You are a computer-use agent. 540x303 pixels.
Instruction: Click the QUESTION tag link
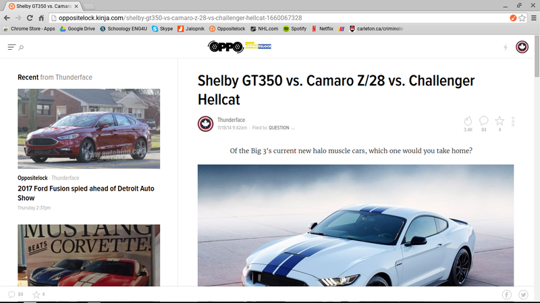tap(279, 128)
